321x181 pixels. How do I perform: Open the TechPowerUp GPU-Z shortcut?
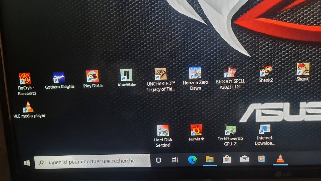(x=230, y=130)
